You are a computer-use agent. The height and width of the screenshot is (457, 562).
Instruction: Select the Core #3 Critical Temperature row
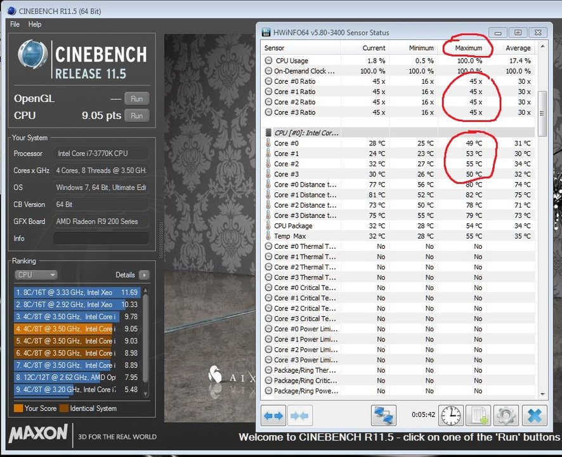[x=398, y=319]
